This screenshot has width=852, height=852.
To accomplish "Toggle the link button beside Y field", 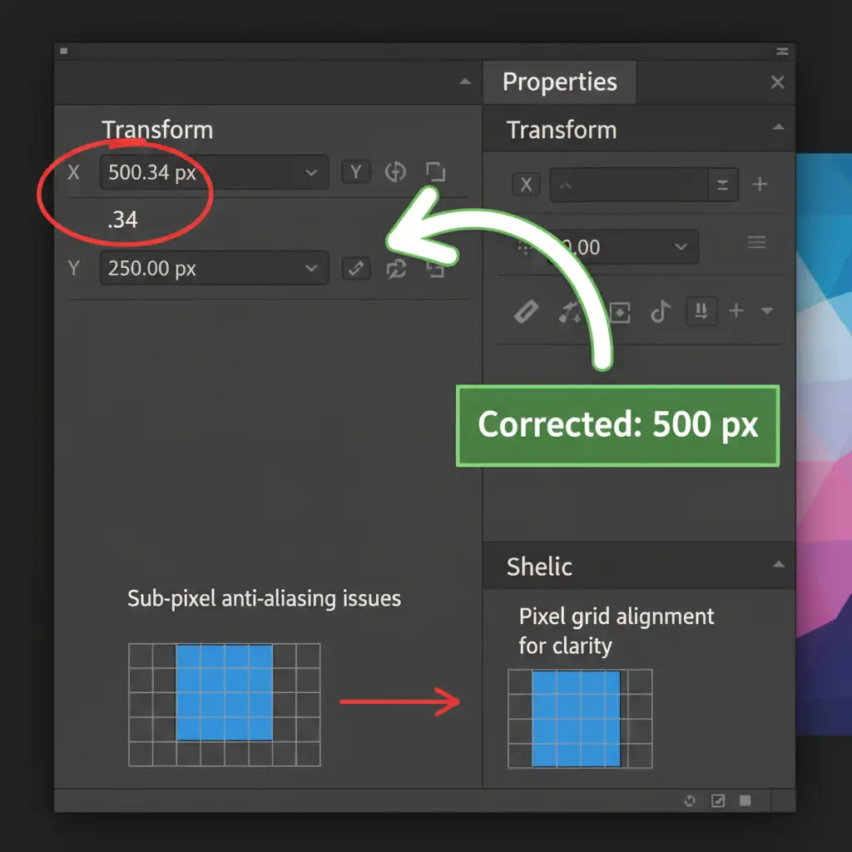I will click(x=356, y=269).
